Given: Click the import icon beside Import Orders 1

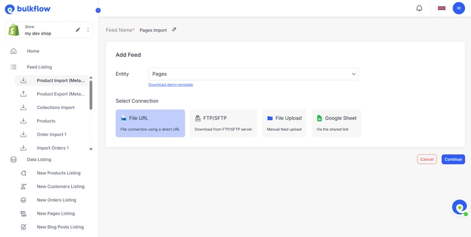Looking at the screenshot, I should pos(24,148).
